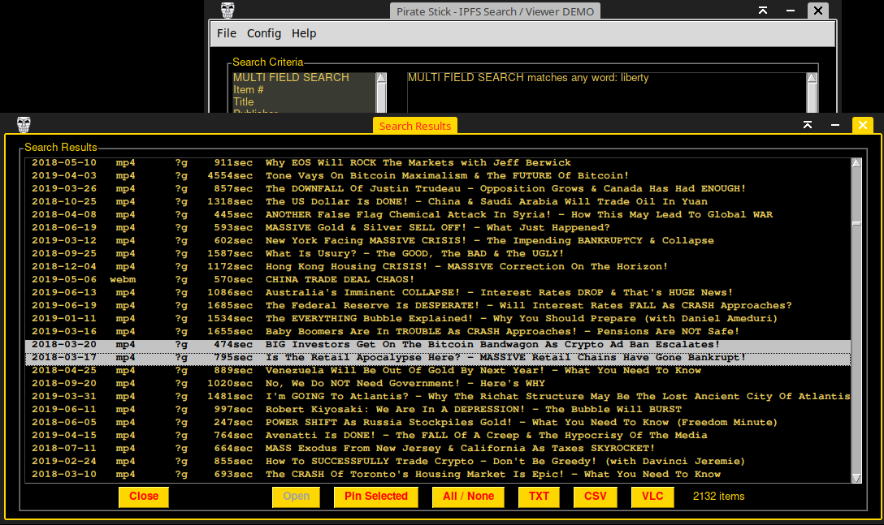Select MULTI FIELD SEARCH in criteria list

[x=304, y=77]
